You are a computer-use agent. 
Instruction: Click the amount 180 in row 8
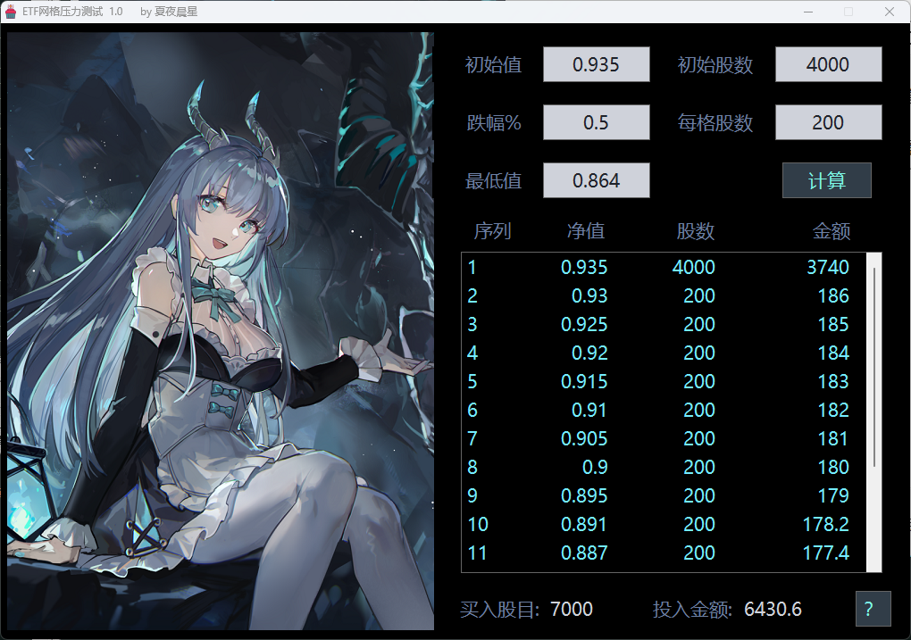[833, 467]
